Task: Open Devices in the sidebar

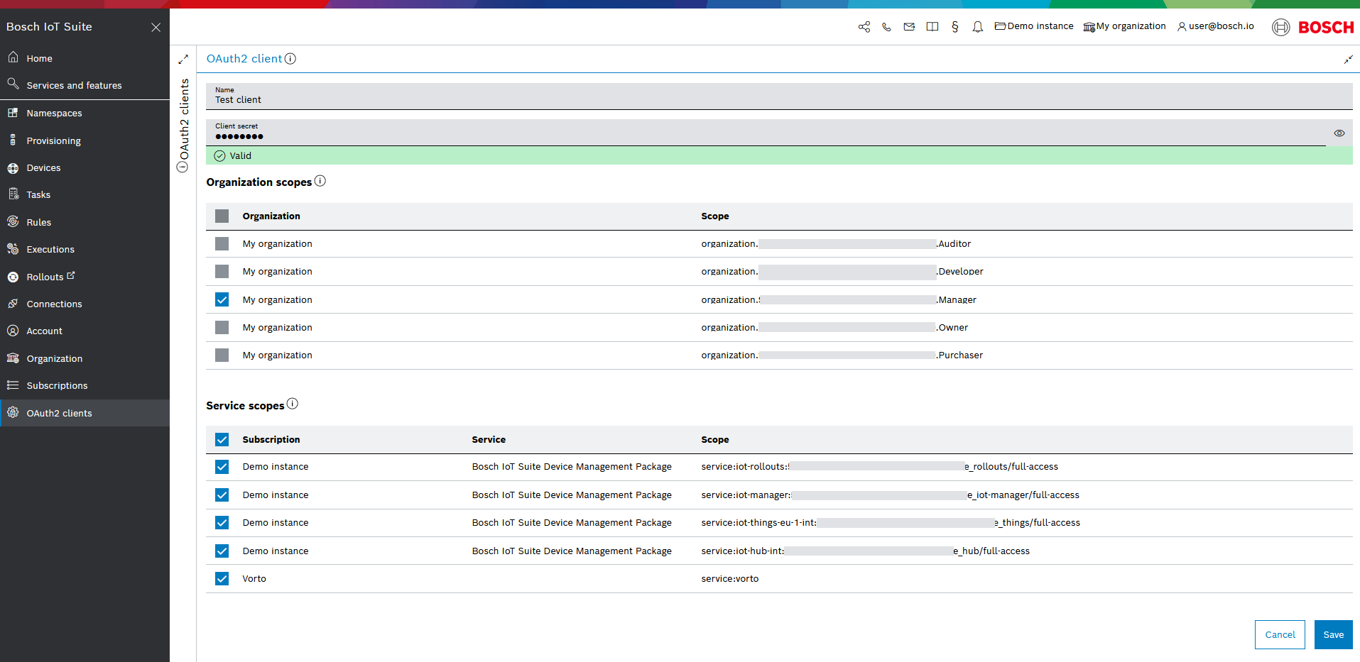Action: (85, 168)
